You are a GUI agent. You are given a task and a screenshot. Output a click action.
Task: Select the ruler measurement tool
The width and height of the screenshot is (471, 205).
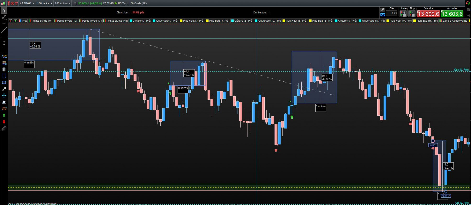pos(4,128)
